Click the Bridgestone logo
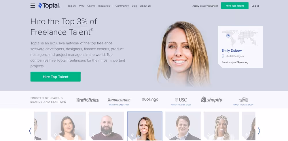This screenshot has width=288, height=141. pos(119,100)
